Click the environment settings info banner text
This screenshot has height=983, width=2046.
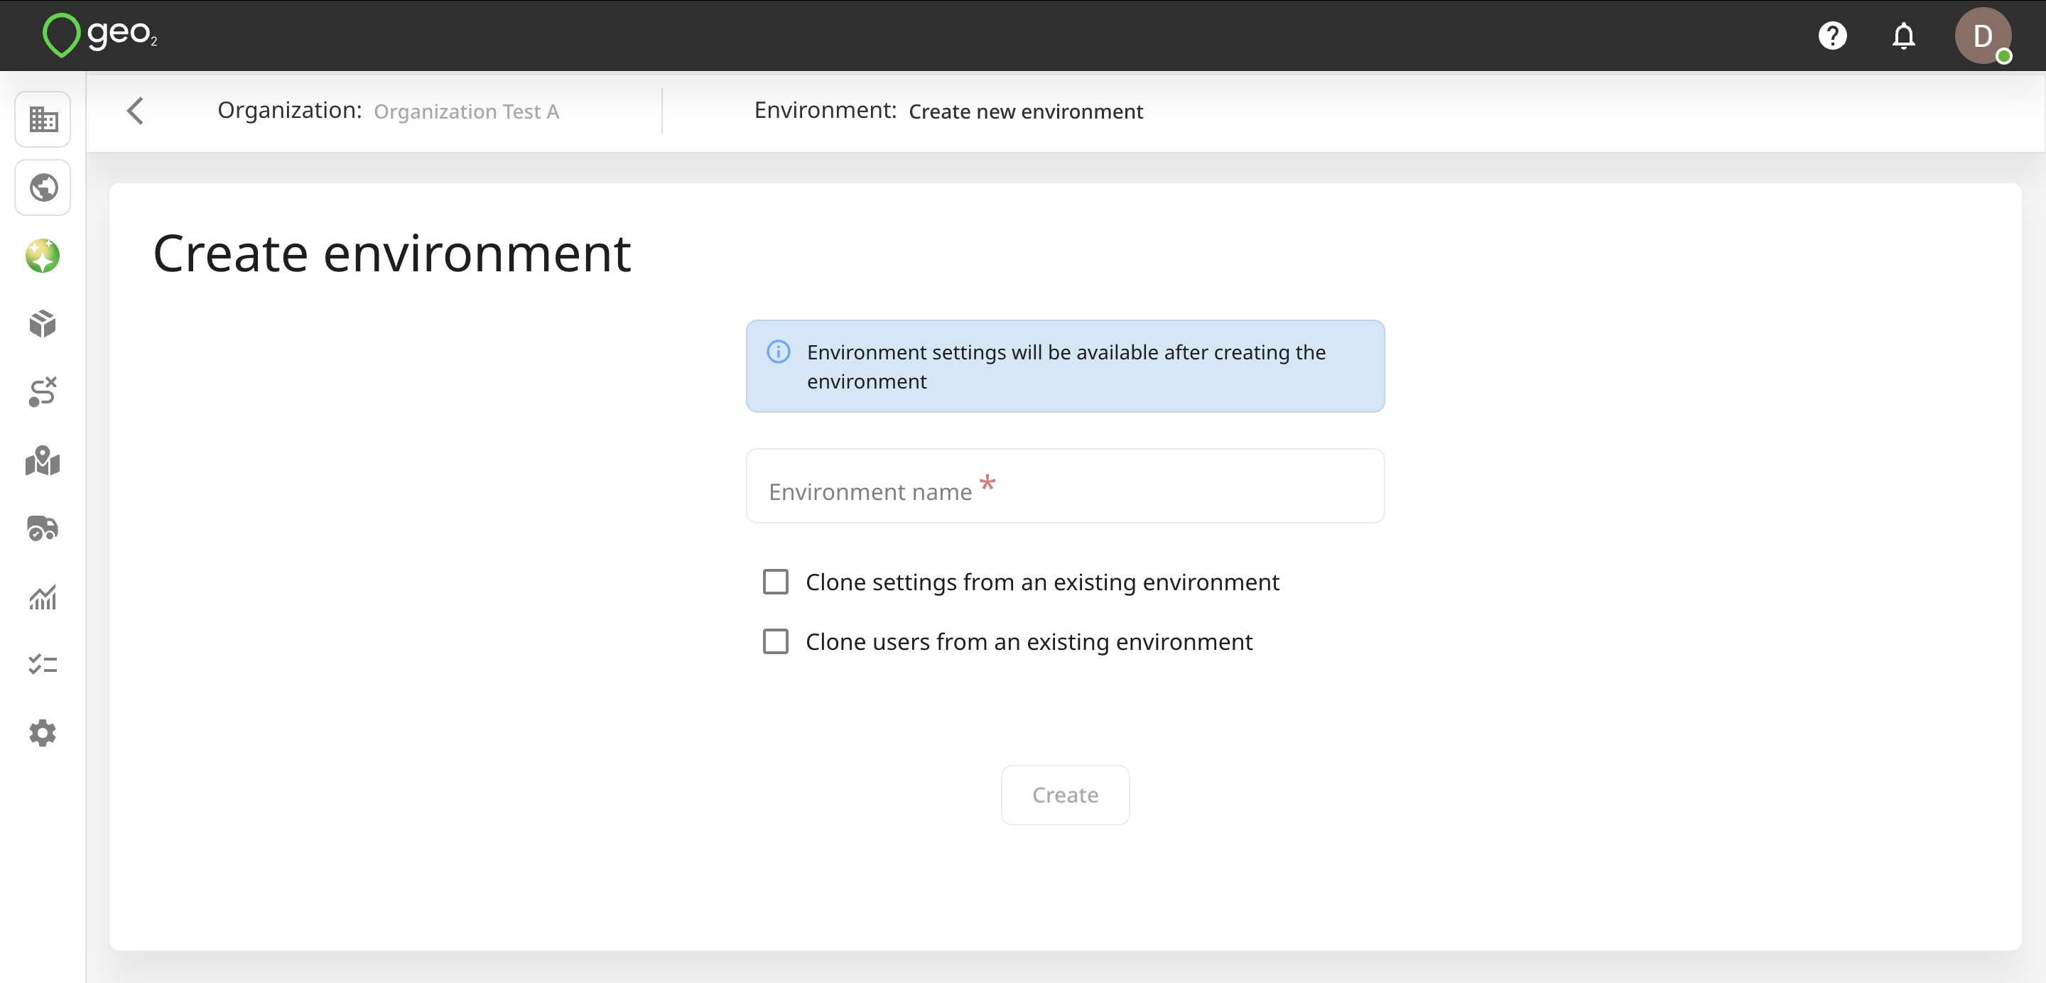1066,366
